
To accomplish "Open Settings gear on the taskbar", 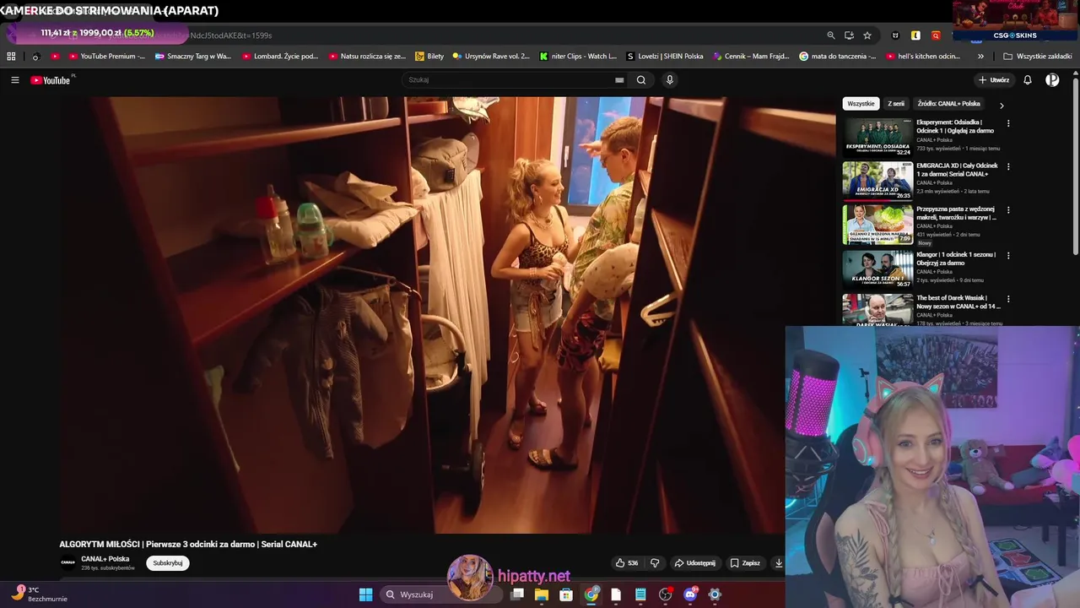I will (715, 594).
